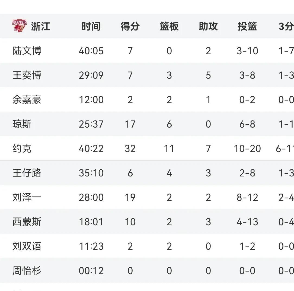Viewport: 294px width, 291px height.
Task: Open player 王奕博's profile name
Action: click(27, 75)
